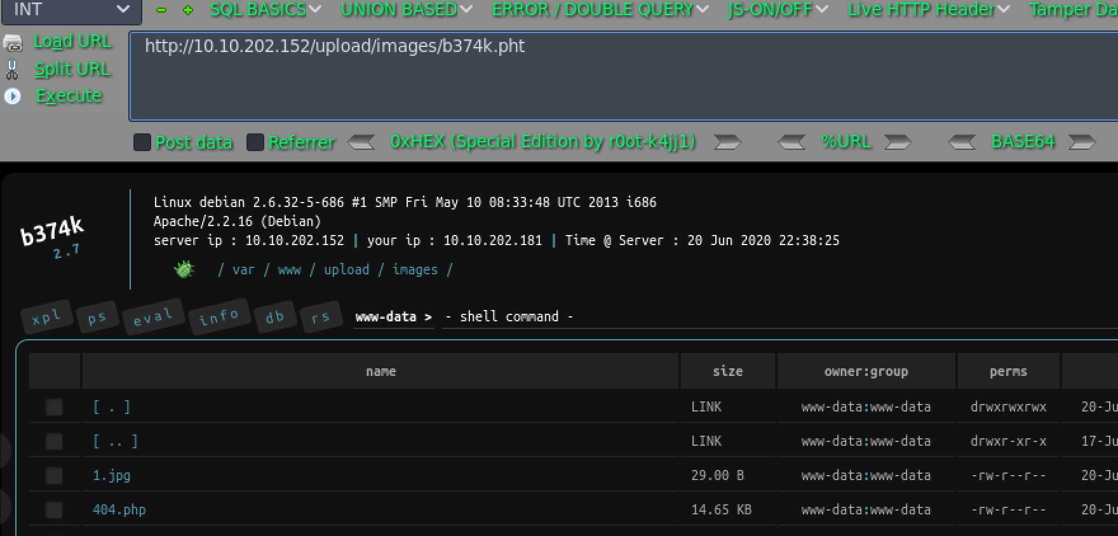
Task: Open the SQL BASICS dropdown menu
Action: click(266, 10)
